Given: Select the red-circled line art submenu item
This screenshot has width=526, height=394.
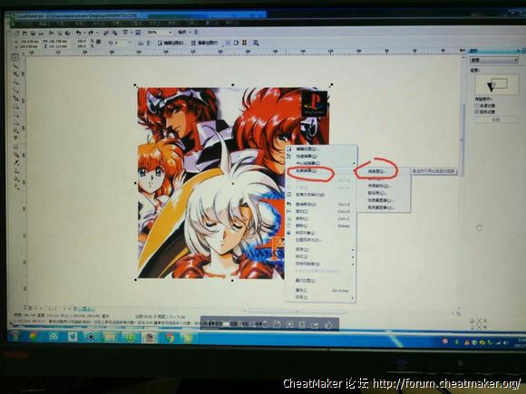Looking at the screenshot, I should click(376, 171).
